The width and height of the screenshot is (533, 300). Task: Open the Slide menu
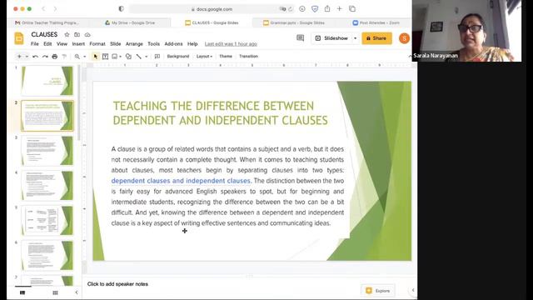coord(115,44)
